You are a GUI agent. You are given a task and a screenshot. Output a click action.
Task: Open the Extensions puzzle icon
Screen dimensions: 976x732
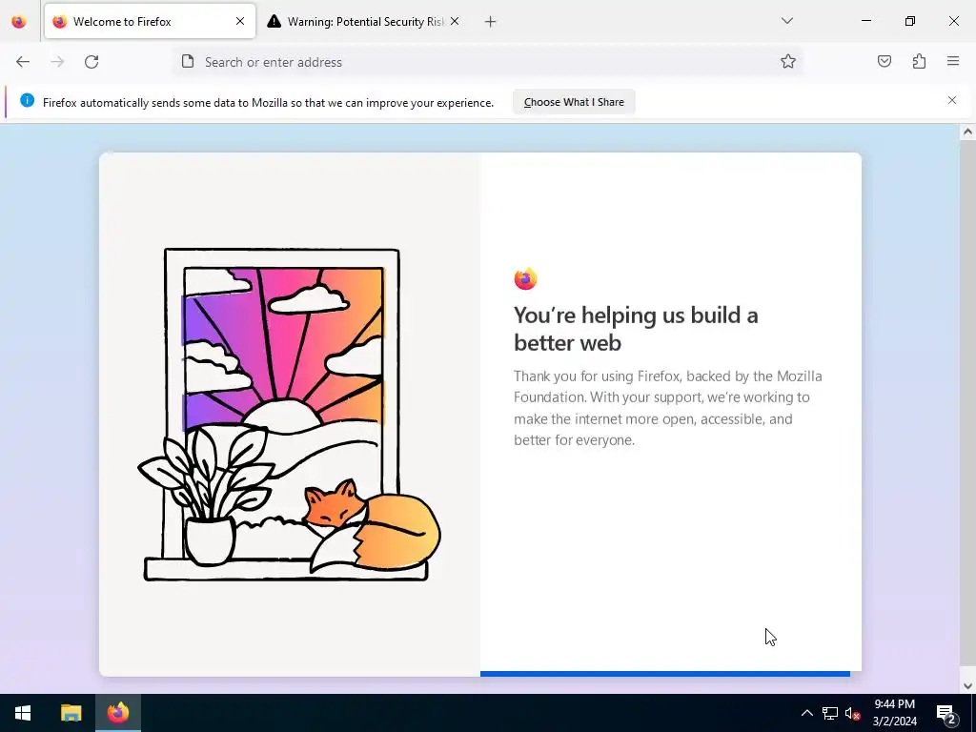pyautogui.click(x=919, y=61)
